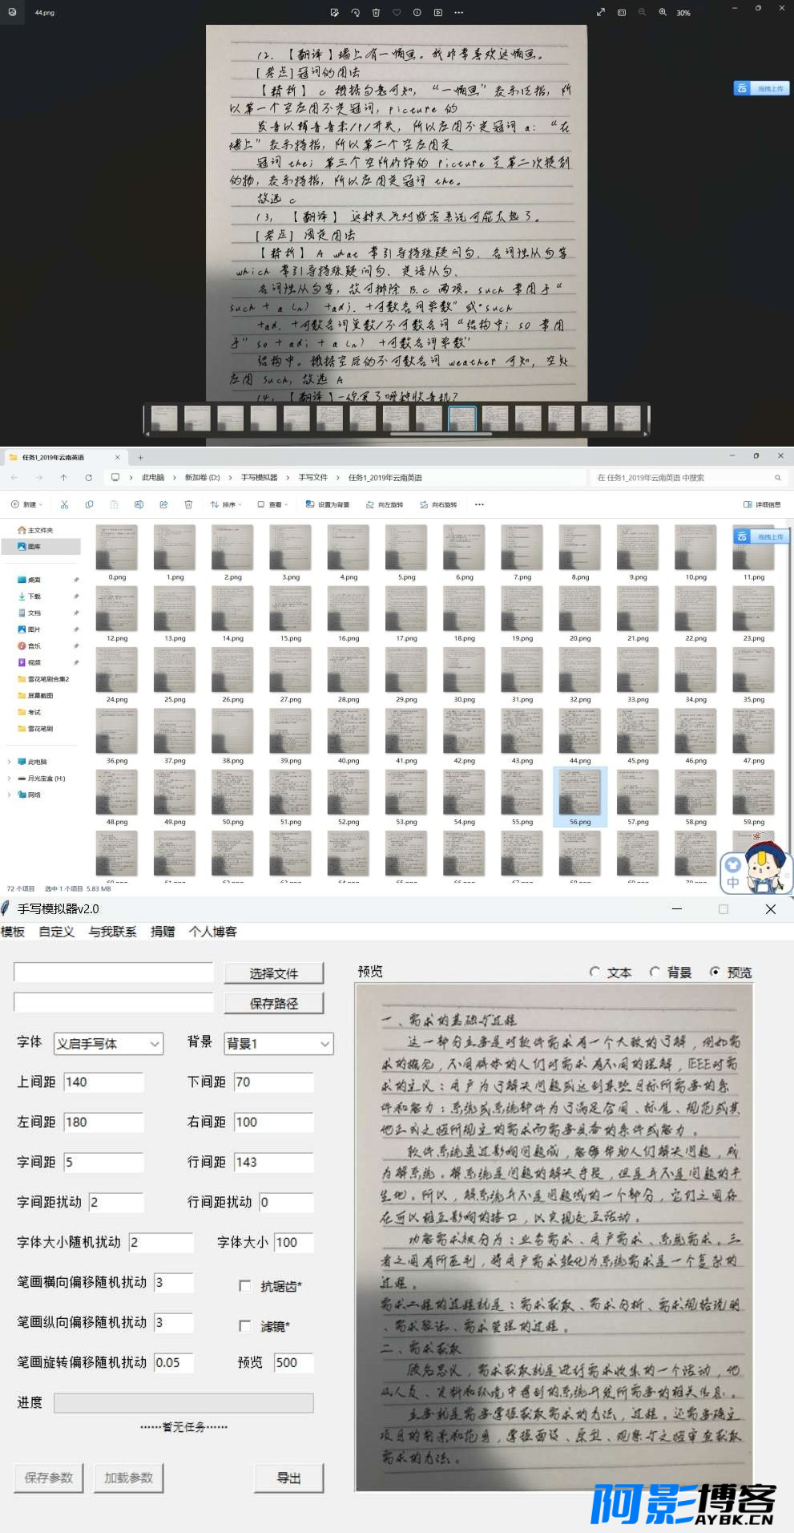Open the 捐赠 menu
The height and width of the screenshot is (1533, 794).
coord(163,931)
